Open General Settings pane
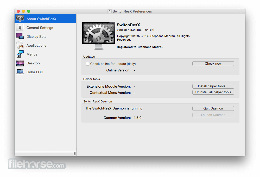This screenshot has height=177, width=260. 46,28
